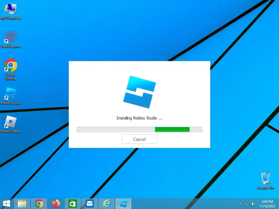This screenshot has height=209, width=279.
Task: Open network status tray icon
Action: click(x=247, y=204)
